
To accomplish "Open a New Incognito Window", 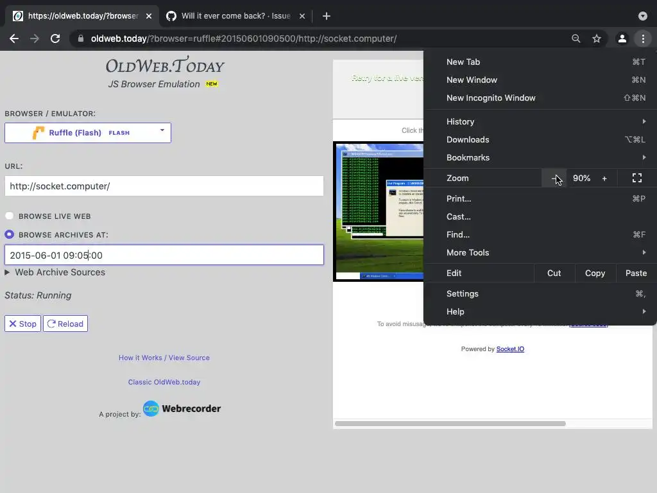I will point(540,98).
